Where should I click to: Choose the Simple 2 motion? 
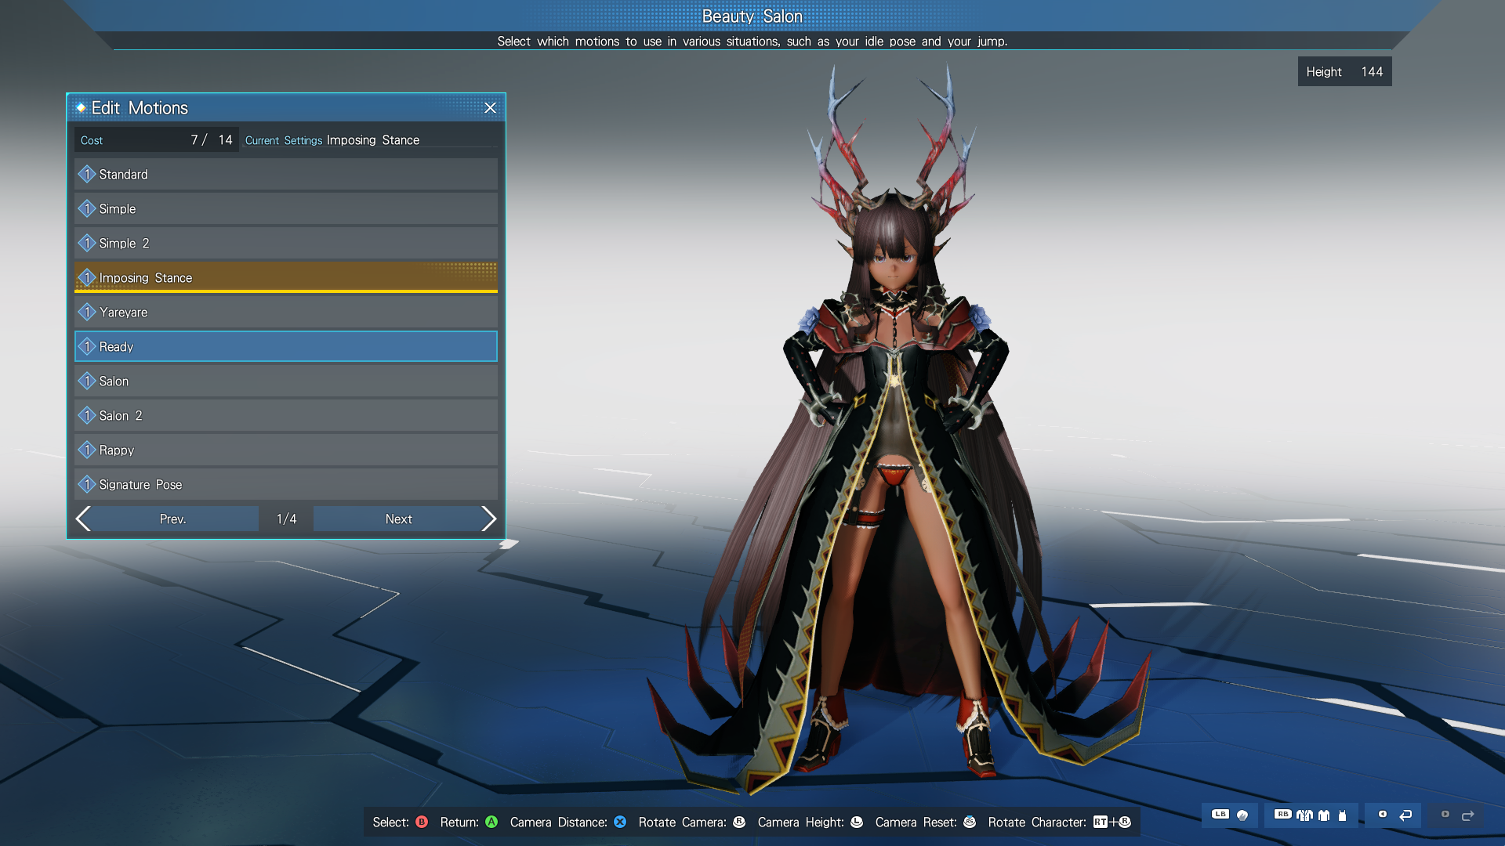click(286, 243)
